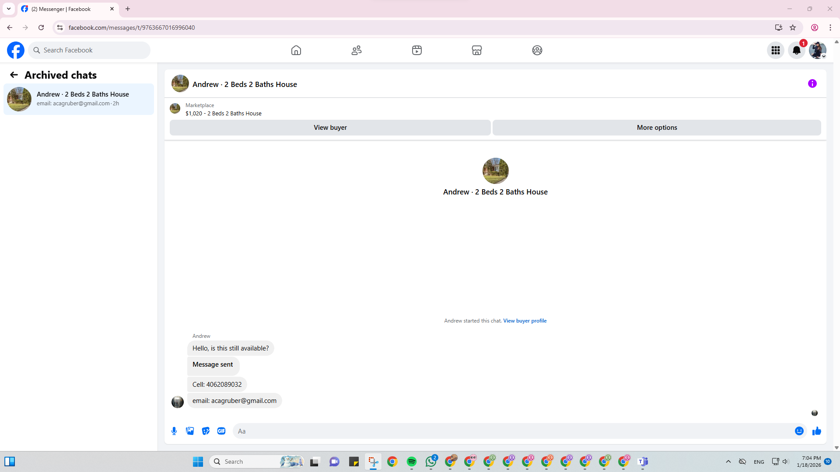Open the Friends icon in top navigation
This screenshot has width=840, height=472.
tap(357, 50)
